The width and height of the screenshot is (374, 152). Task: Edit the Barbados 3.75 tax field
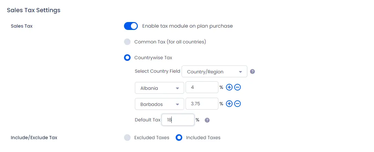pyautogui.click(x=202, y=104)
